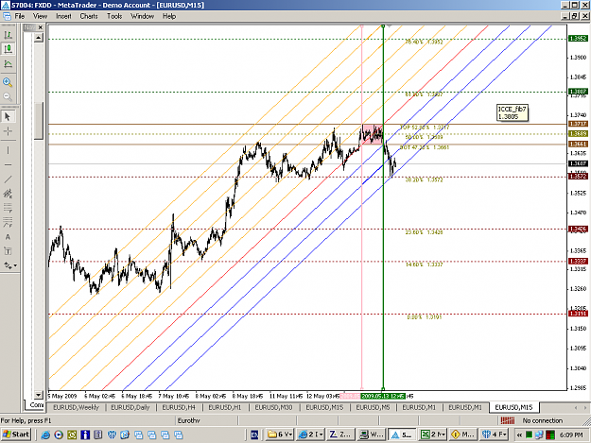Click the active EURUSD,M15 tab

click(x=513, y=407)
